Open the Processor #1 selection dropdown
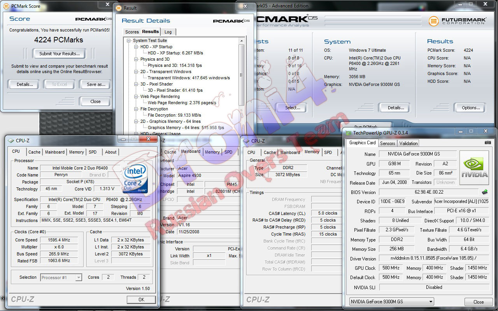The width and height of the screenshot is (498, 311). pos(79,277)
